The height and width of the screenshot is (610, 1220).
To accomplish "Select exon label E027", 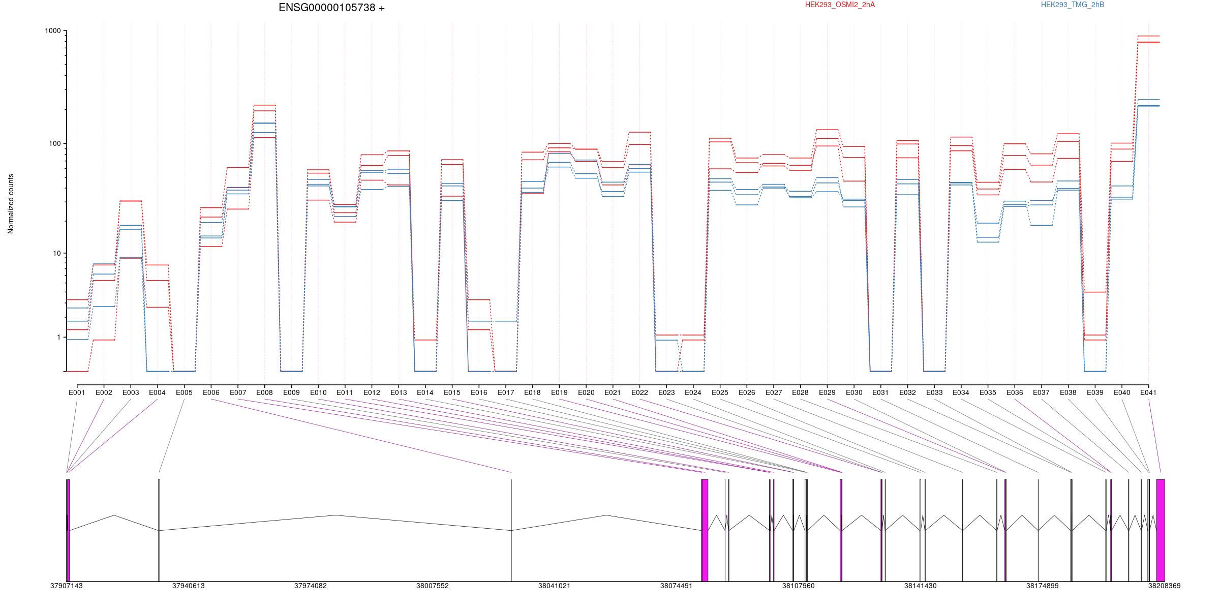I will coord(774,392).
